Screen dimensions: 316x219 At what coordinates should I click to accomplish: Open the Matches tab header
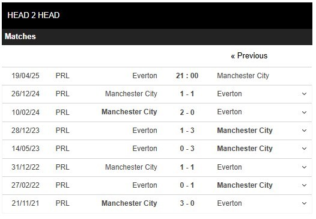(20, 37)
